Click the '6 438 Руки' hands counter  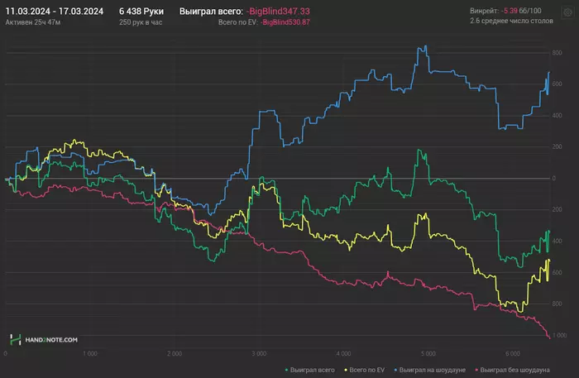[x=141, y=11]
